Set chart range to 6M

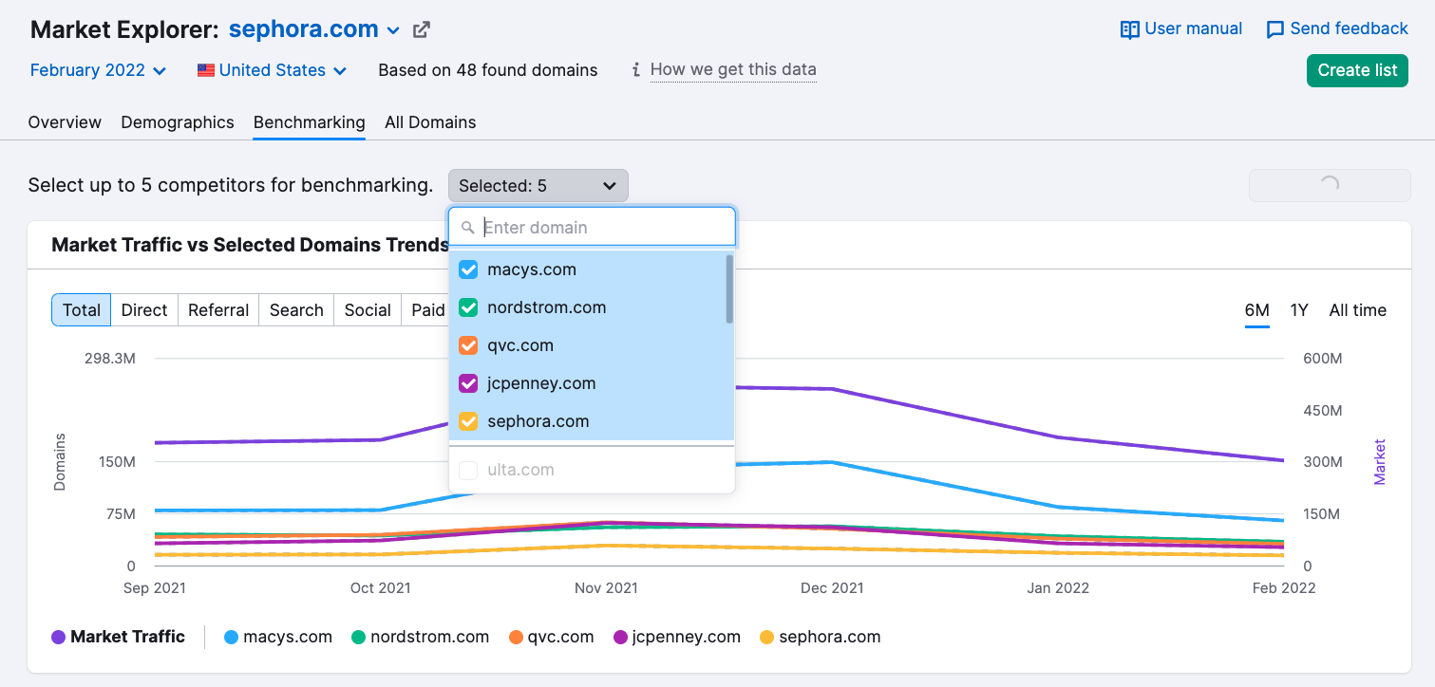click(x=1257, y=310)
